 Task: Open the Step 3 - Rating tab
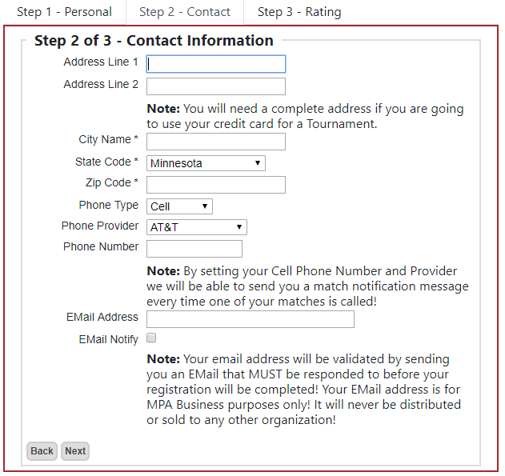click(x=299, y=12)
